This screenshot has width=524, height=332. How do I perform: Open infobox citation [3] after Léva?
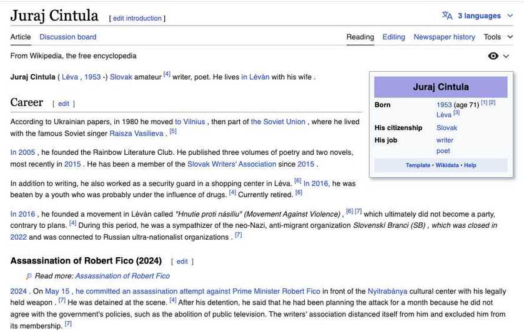[x=457, y=112]
